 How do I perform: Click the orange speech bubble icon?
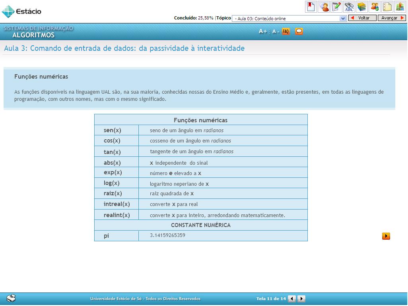299,31
